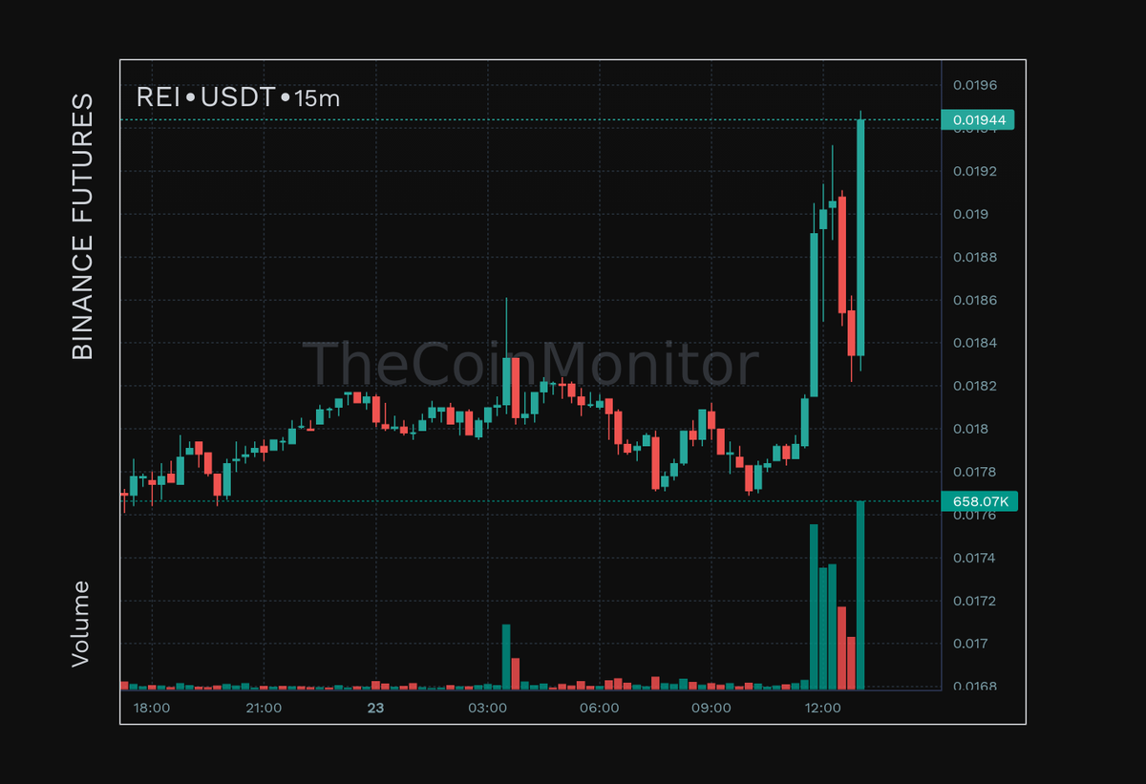Click the 21:00 time axis label
This screenshot has height=784, width=1146.
point(264,709)
